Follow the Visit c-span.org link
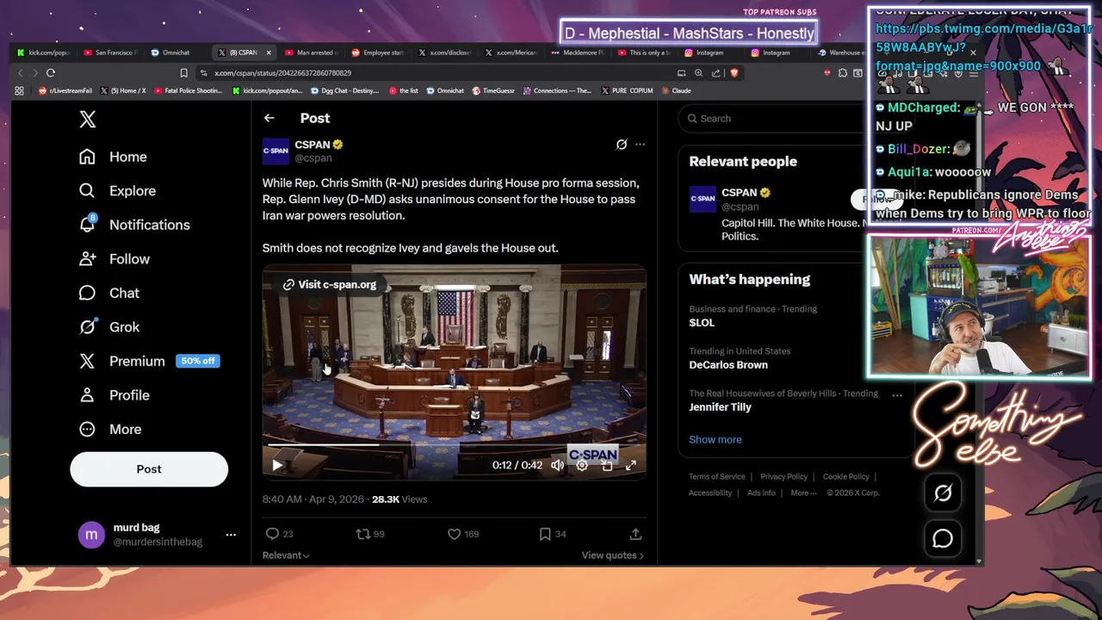 (x=330, y=284)
